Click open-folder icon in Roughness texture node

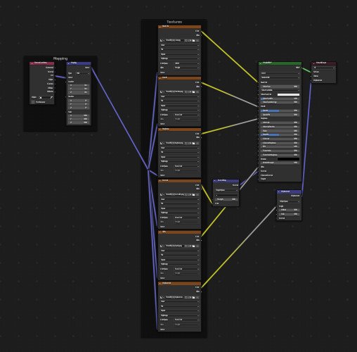[x=193, y=143]
